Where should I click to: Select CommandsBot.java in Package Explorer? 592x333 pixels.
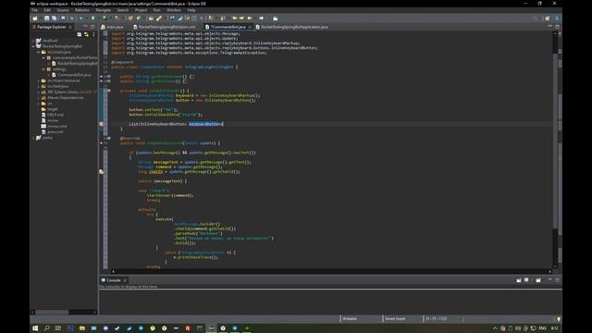point(71,75)
